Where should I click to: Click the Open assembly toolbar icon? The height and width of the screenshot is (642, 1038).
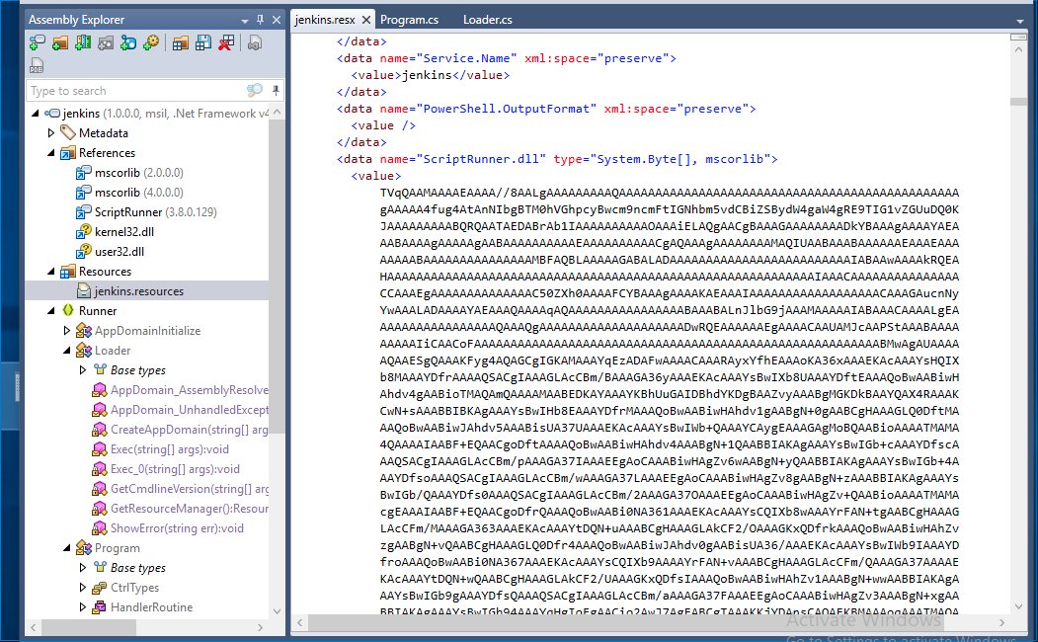[x=38, y=43]
